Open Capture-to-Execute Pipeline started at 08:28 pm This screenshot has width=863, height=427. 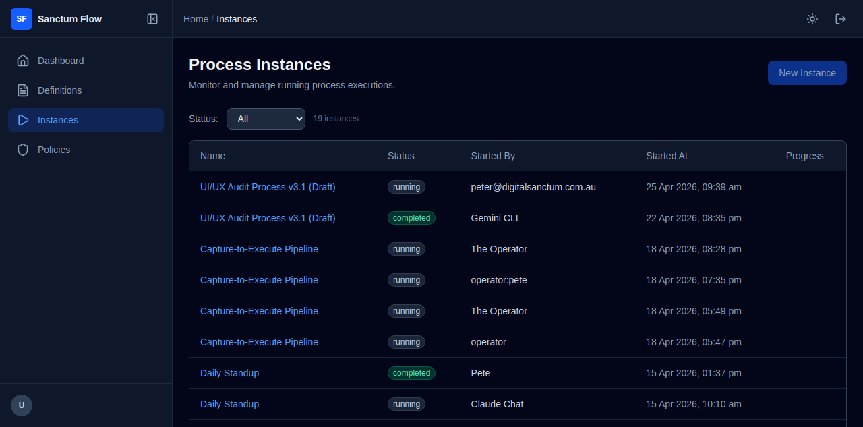(x=259, y=249)
